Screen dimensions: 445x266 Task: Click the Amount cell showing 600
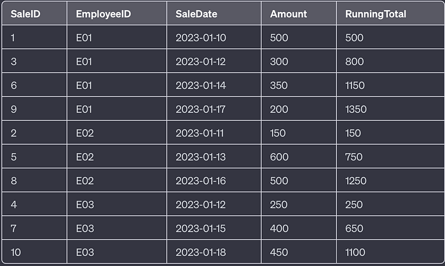tap(299, 157)
